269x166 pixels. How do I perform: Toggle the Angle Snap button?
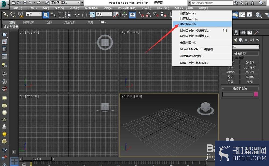pos(148,15)
